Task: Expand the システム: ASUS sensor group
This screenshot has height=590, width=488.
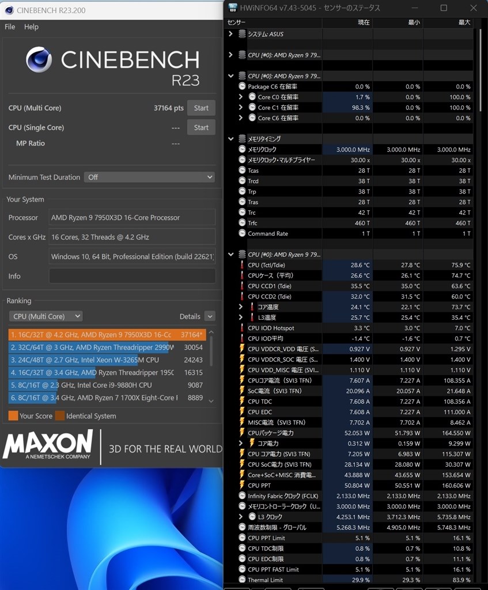Action: pos(230,34)
